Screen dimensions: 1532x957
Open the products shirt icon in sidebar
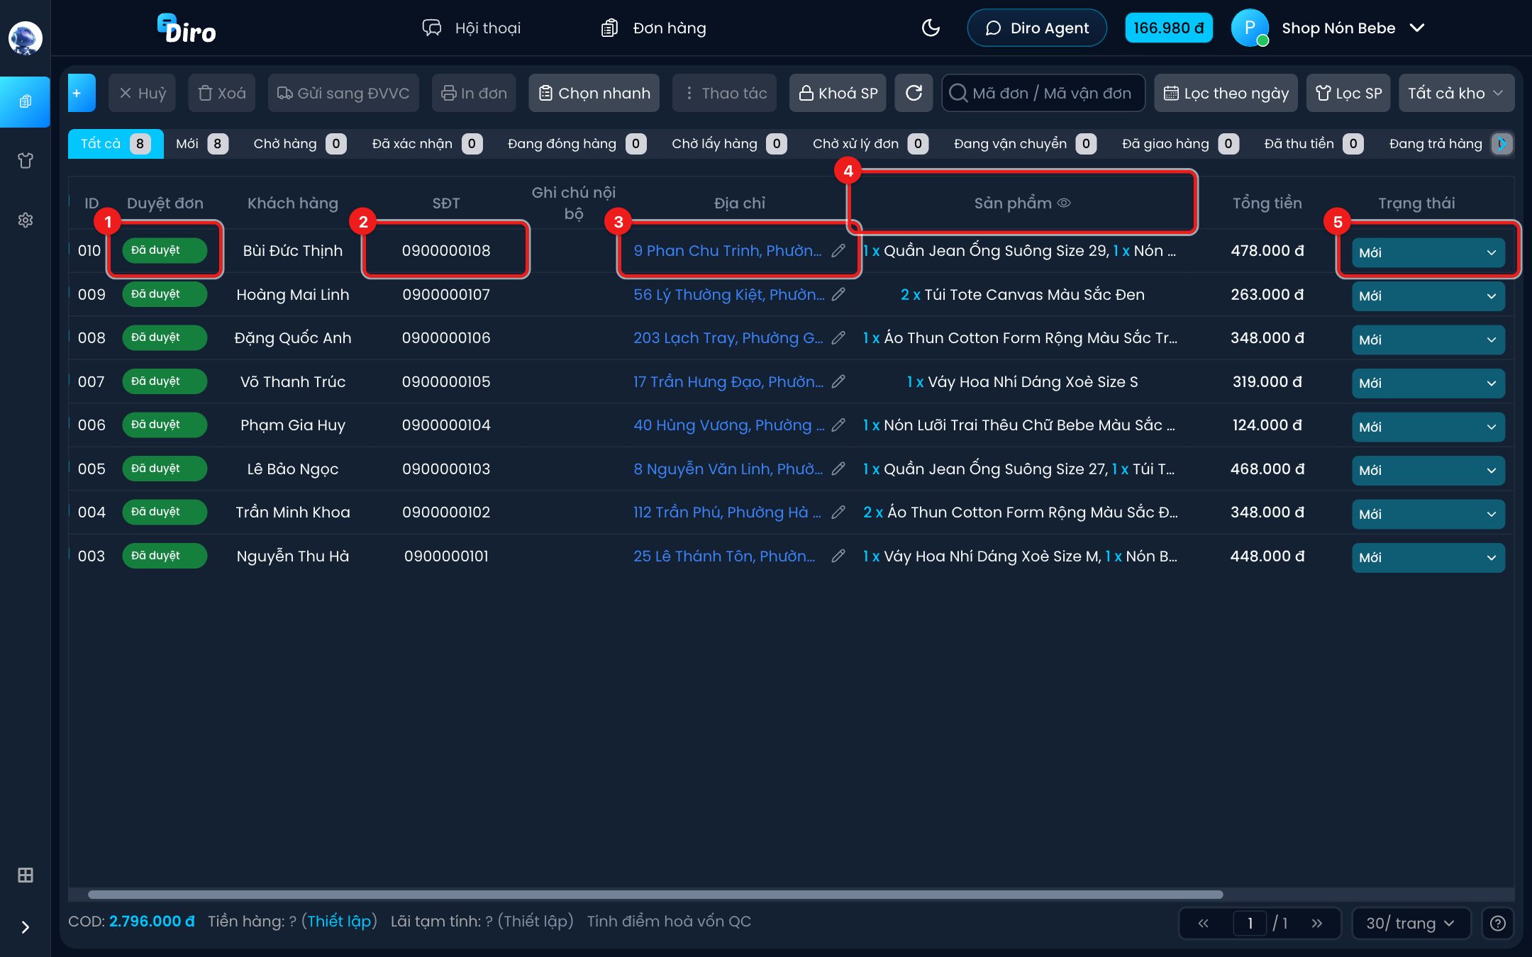25,161
